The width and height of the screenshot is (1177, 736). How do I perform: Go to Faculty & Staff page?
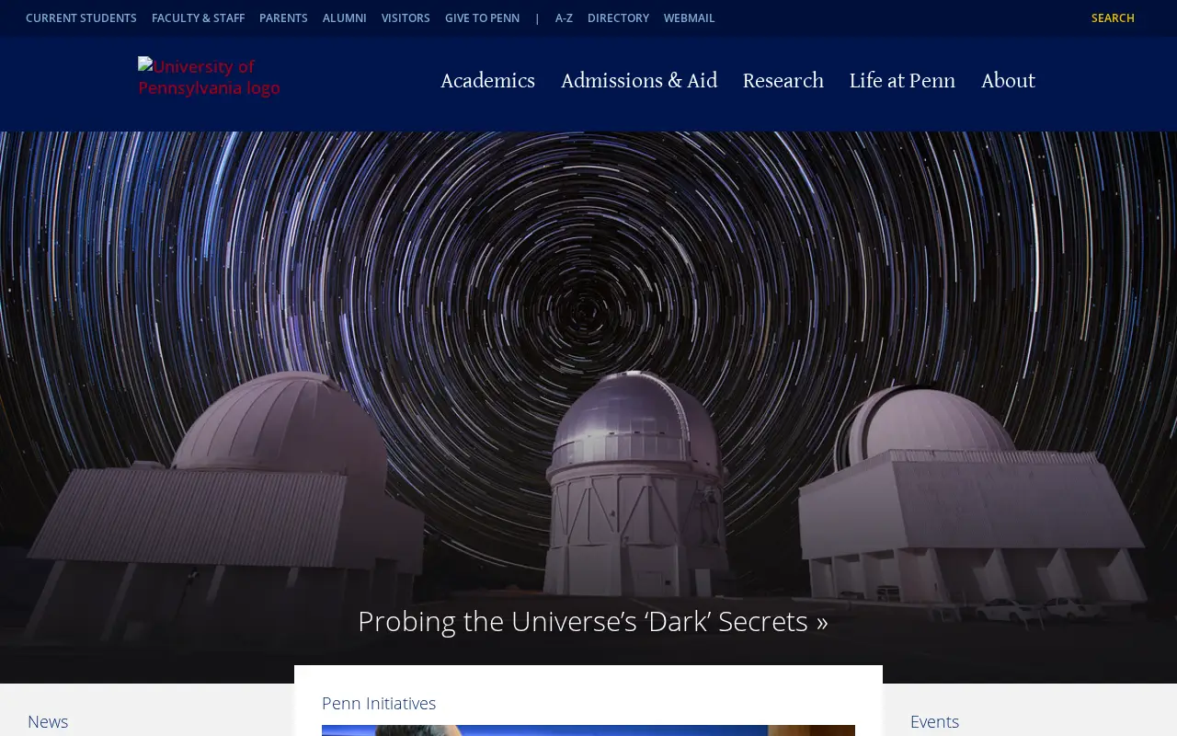coord(198,18)
